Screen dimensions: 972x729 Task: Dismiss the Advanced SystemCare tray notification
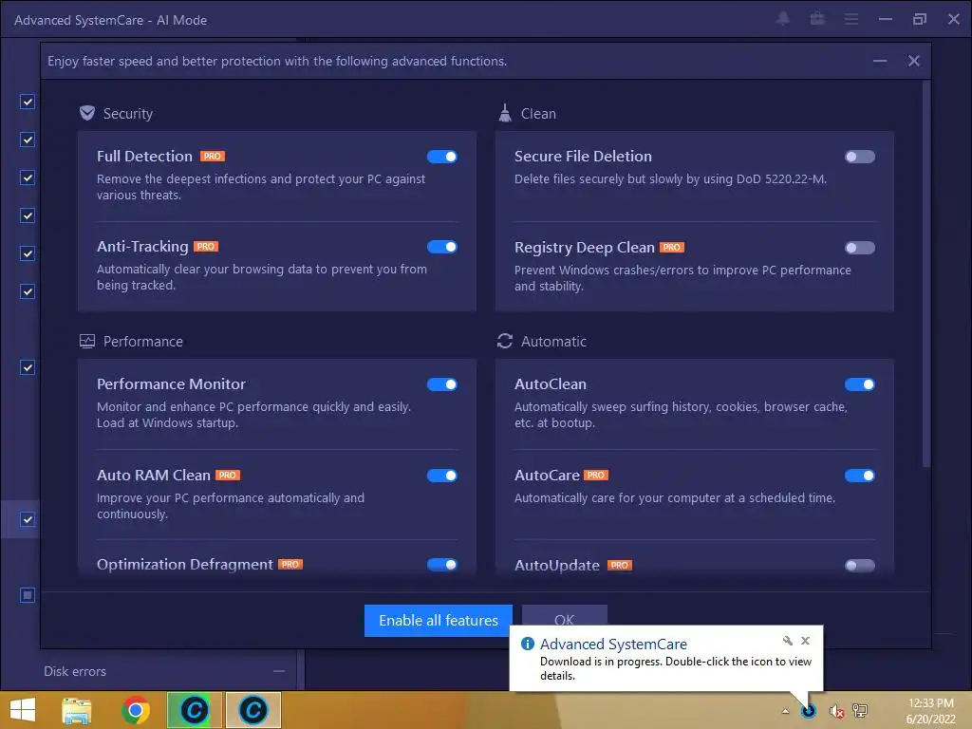click(x=805, y=641)
